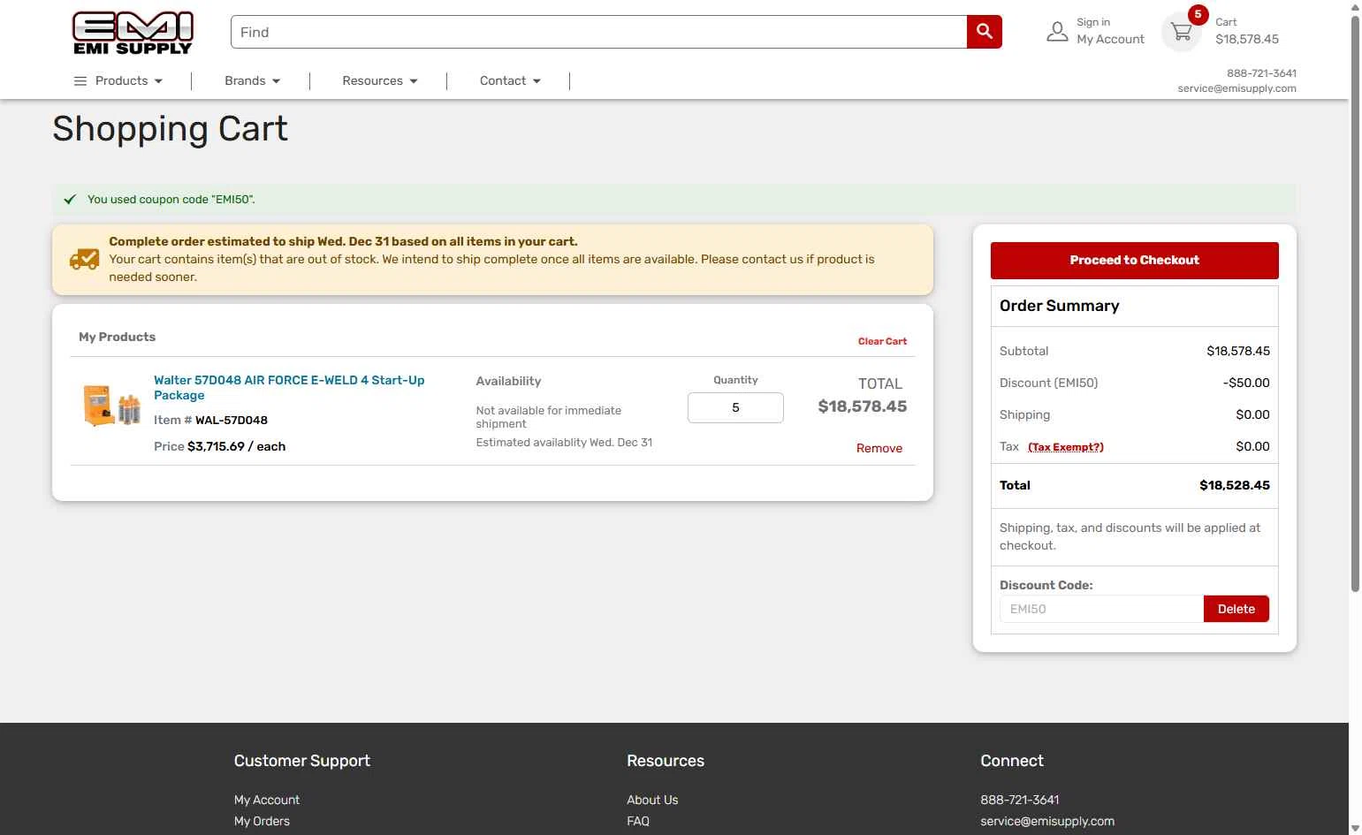
Task: Click the hamburger icon beside Products
Action: point(80,80)
